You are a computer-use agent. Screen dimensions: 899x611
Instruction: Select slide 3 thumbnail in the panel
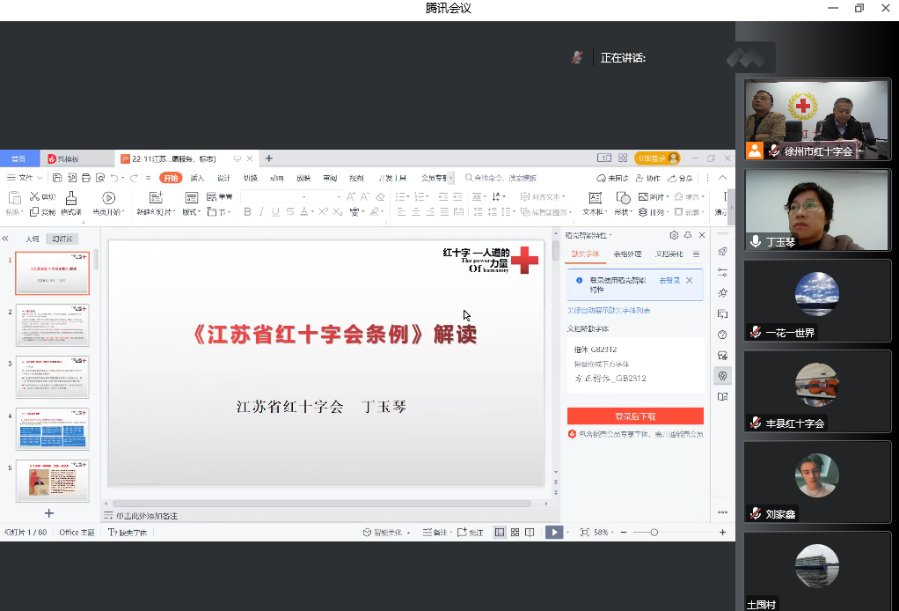[53, 378]
